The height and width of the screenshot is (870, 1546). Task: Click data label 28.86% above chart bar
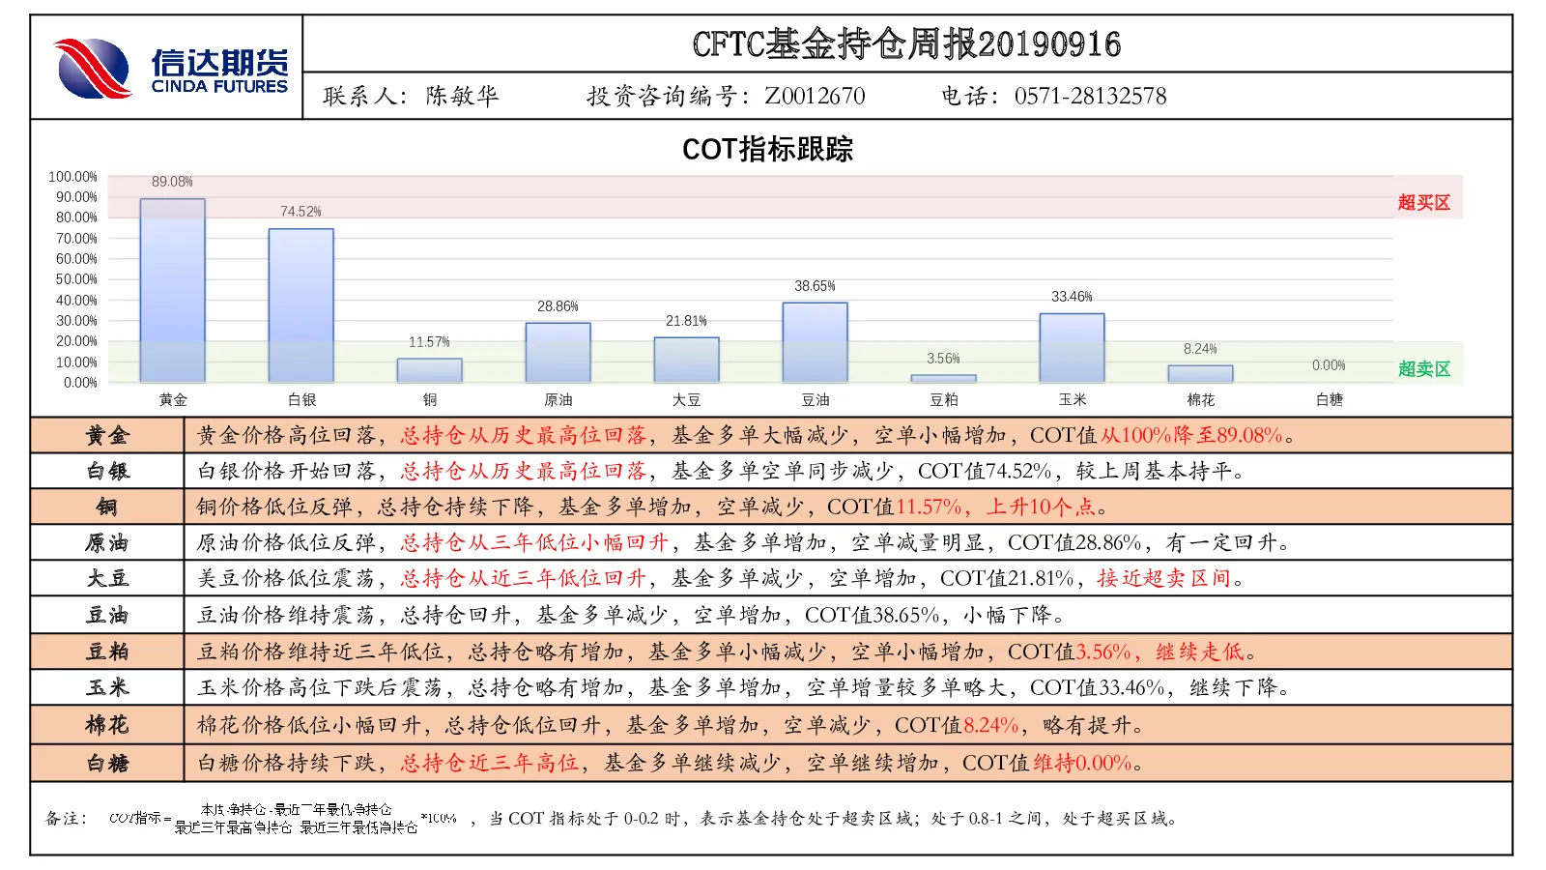[558, 306]
